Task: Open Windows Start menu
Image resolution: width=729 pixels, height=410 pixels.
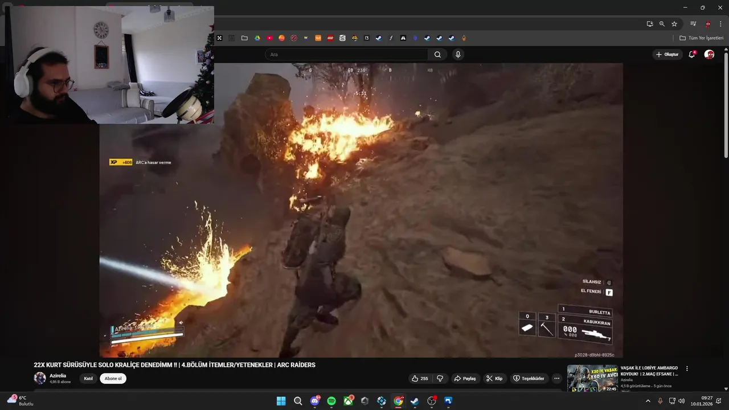Action: tap(281, 401)
